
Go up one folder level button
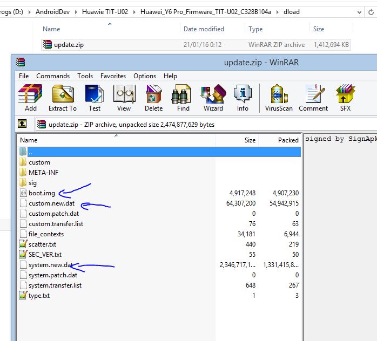pyautogui.click(x=22, y=124)
